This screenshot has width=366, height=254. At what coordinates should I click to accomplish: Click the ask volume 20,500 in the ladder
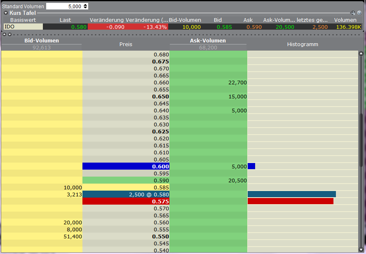pyautogui.click(x=237, y=181)
